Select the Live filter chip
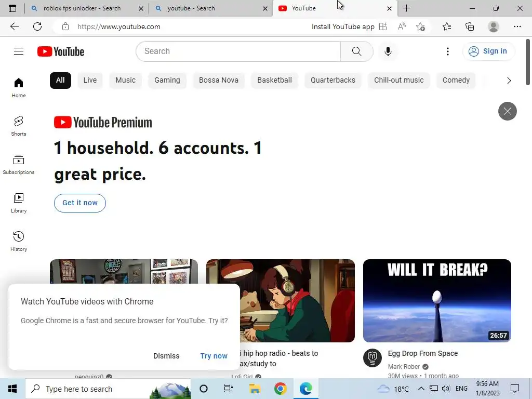The width and height of the screenshot is (532, 399). (x=90, y=81)
